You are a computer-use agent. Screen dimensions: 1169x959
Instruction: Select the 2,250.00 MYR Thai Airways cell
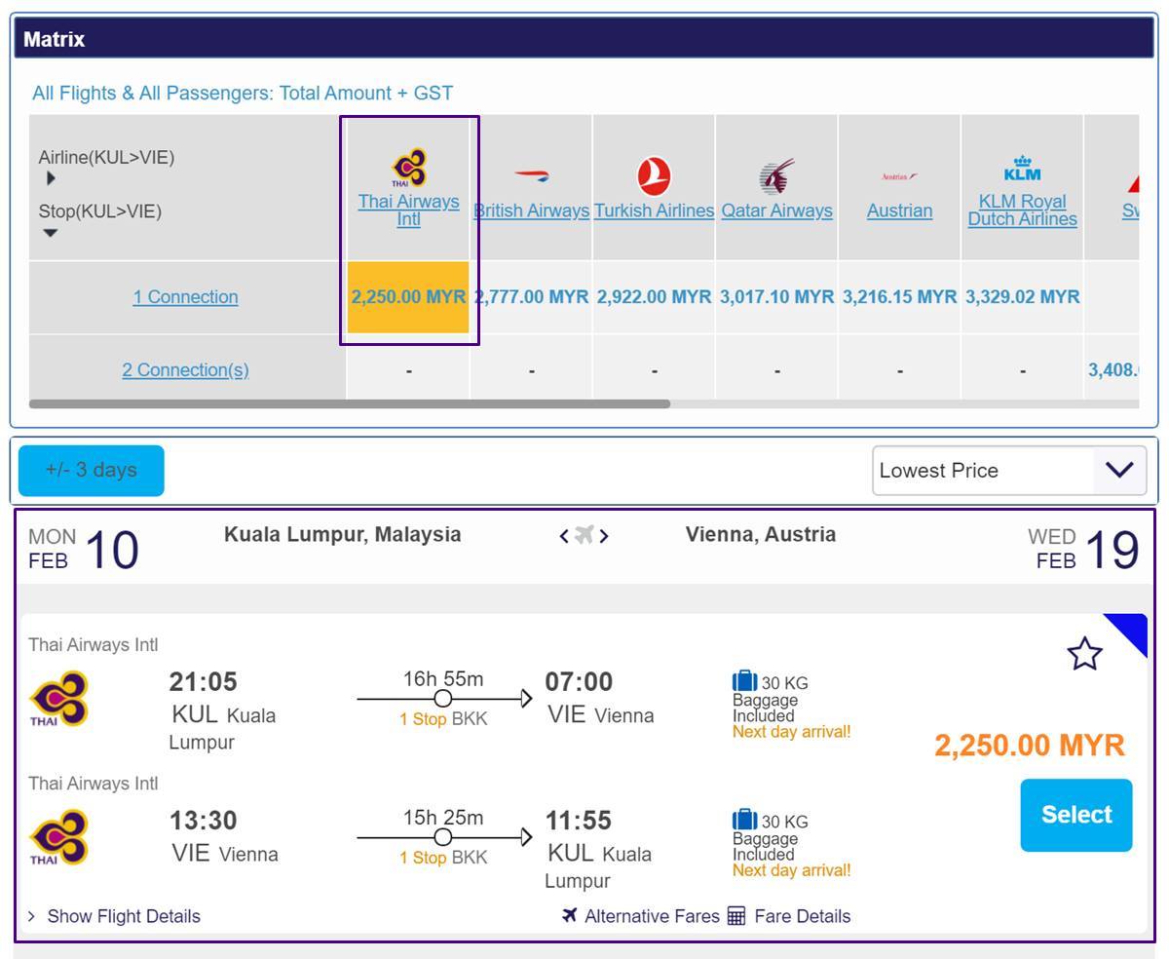point(408,297)
